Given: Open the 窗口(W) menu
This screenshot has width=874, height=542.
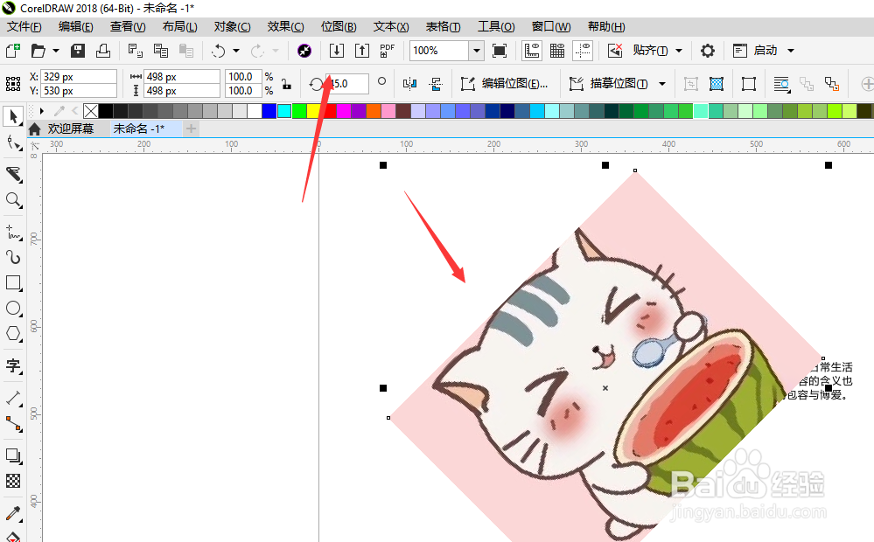Looking at the screenshot, I should click(550, 27).
